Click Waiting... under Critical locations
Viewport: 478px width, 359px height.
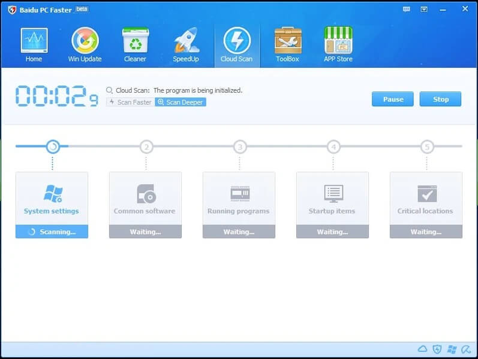[426, 232]
